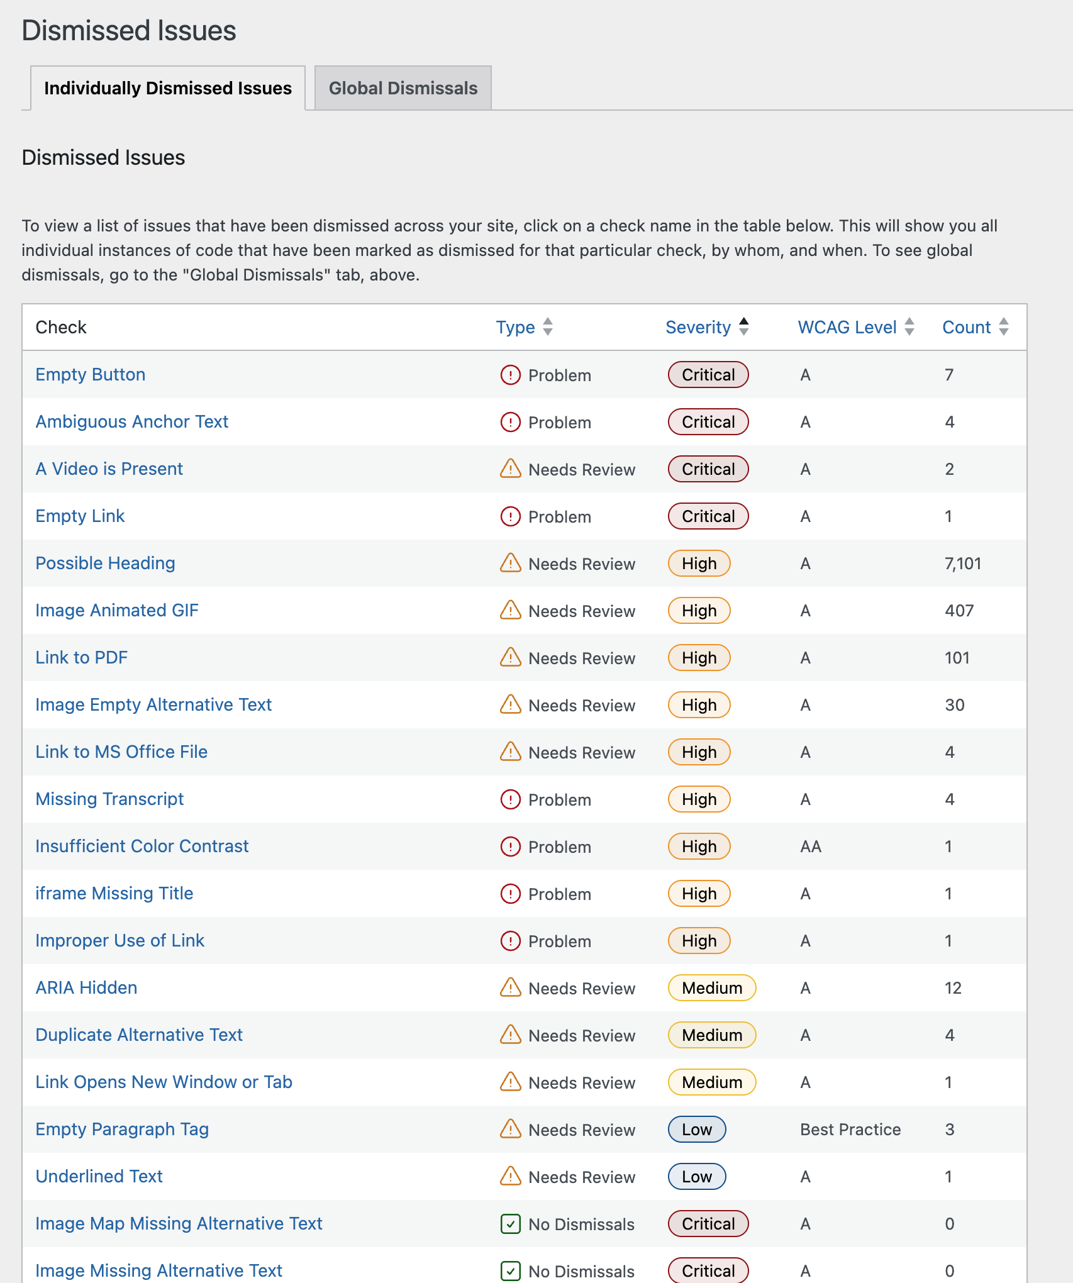This screenshot has height=1283, width=1073.
Task: Click the green checkmark beside Image Missing Alternative Text
Action: (x=510, y=1270)
